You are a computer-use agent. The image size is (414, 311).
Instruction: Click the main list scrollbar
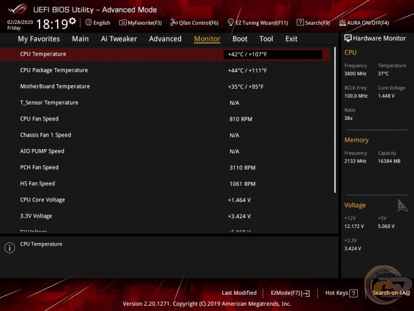(335, 120)
